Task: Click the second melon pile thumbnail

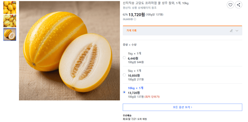Action: pyautogui.click(x=10, y=21)
